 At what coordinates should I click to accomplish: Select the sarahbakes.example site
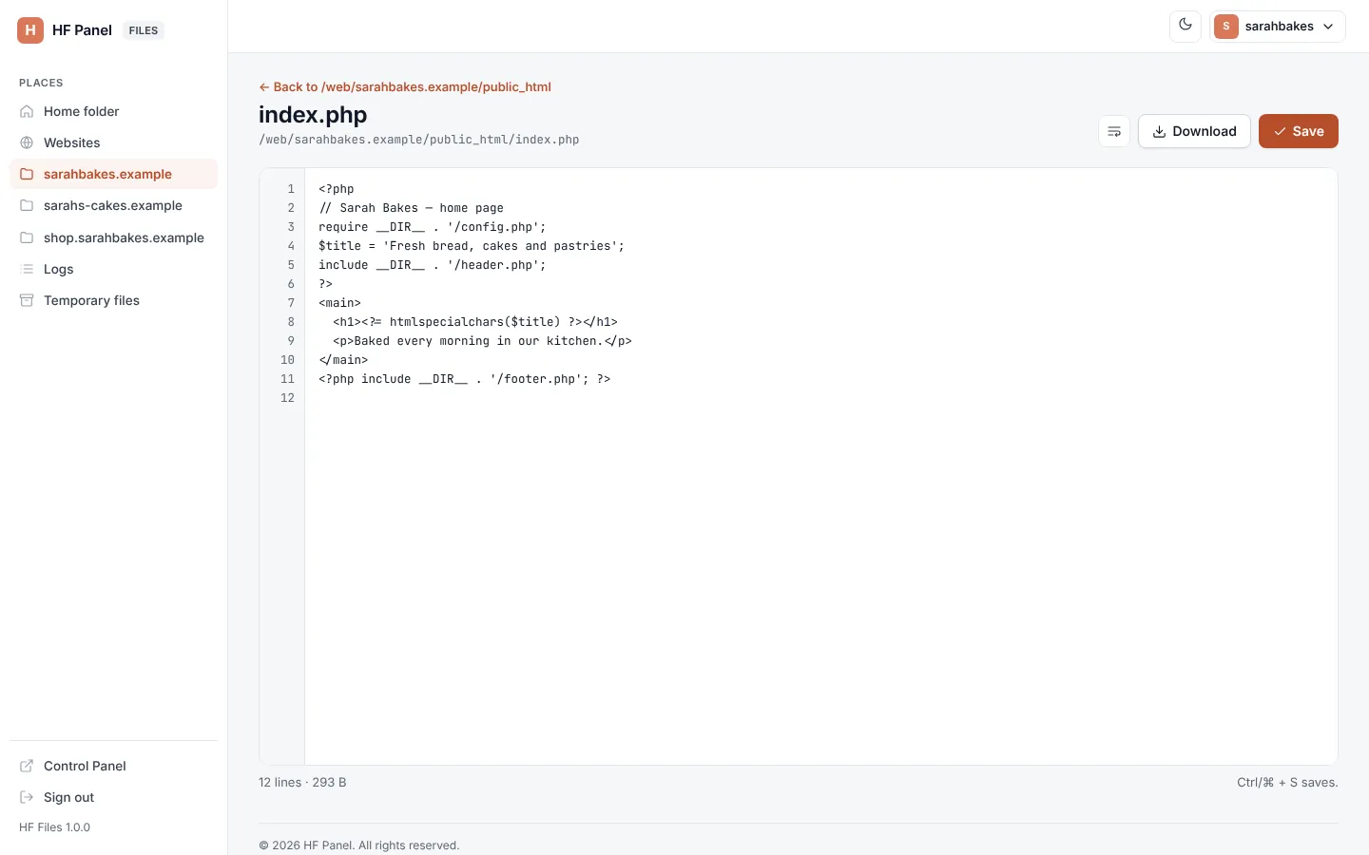(113, 174)
